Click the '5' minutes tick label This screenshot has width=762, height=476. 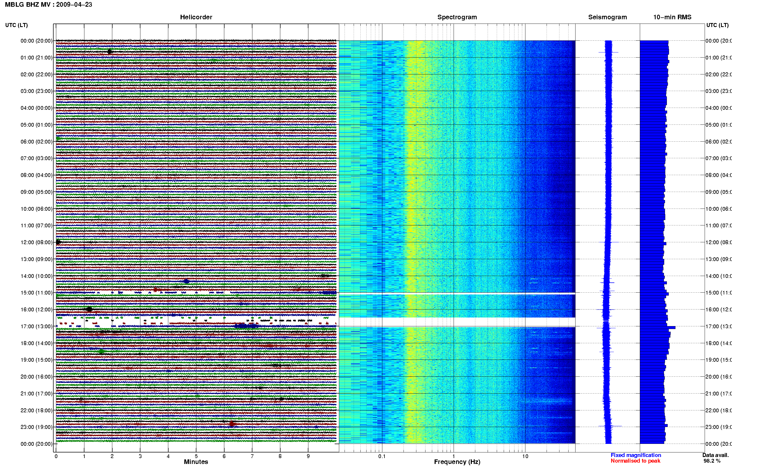coord(196,456)
